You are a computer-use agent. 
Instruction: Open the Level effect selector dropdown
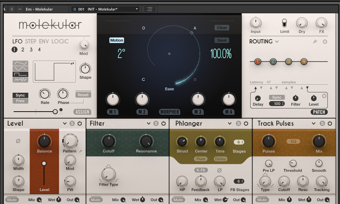pos(65,124)
